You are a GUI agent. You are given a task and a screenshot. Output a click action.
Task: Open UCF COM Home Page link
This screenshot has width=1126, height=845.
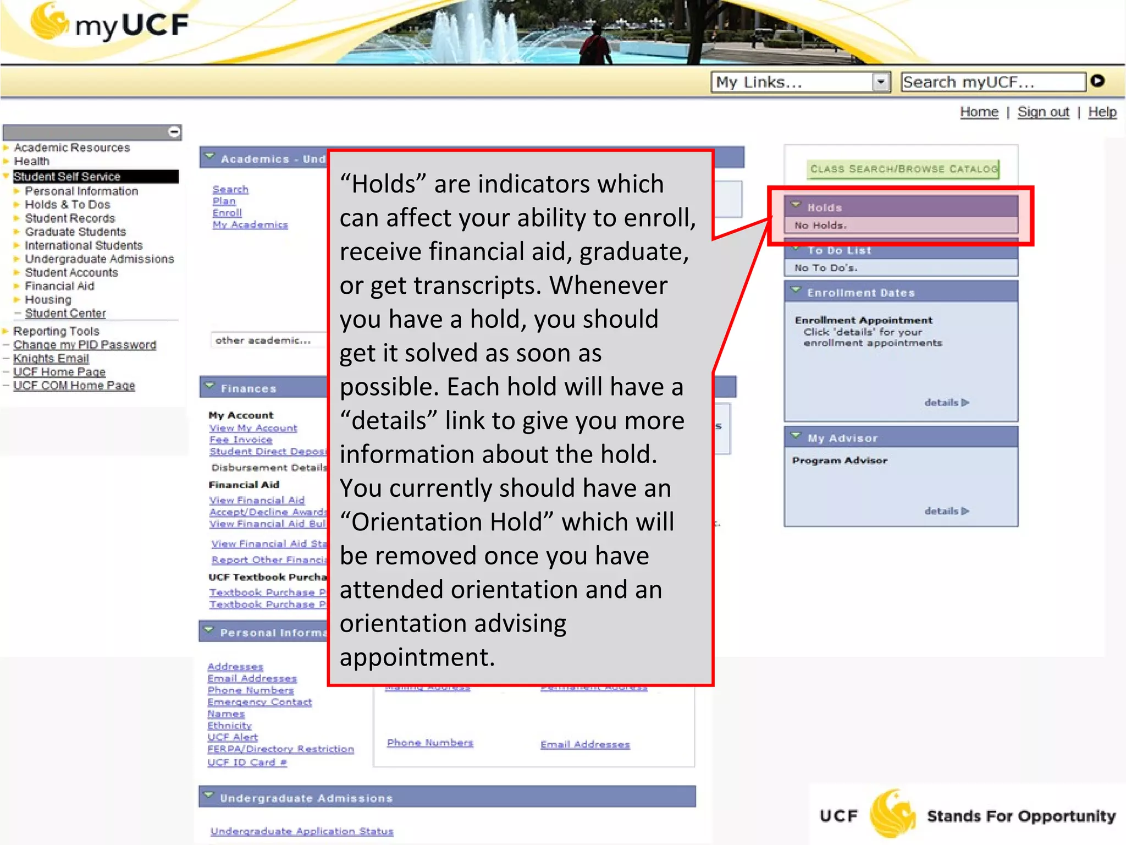[74, 386]
